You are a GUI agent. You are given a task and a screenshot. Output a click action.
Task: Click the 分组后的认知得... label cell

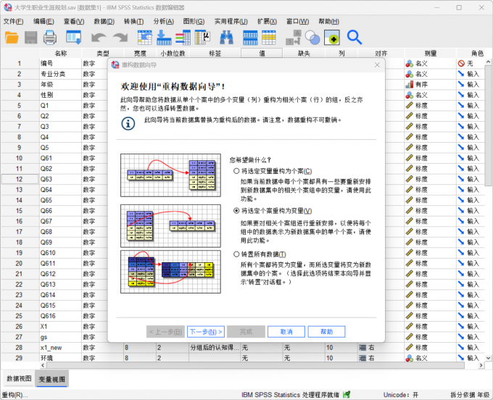coord(215,348)
